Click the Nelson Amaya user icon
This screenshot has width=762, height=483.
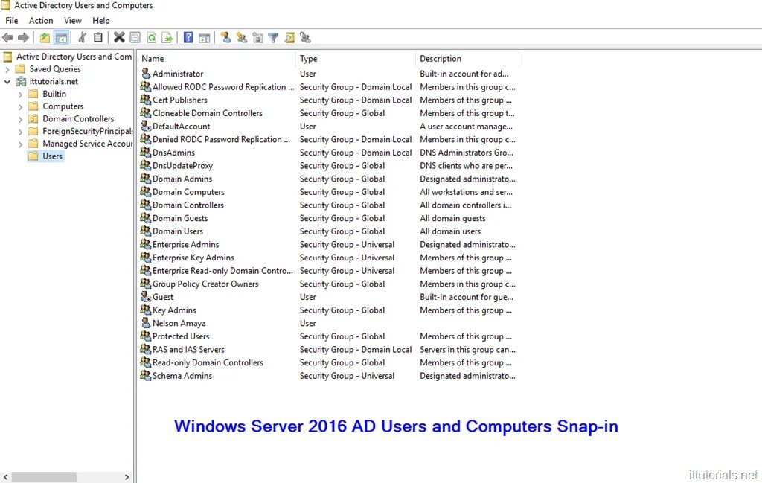pos(146,323)
